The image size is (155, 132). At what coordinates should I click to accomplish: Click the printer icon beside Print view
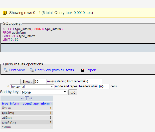(5, 70)
